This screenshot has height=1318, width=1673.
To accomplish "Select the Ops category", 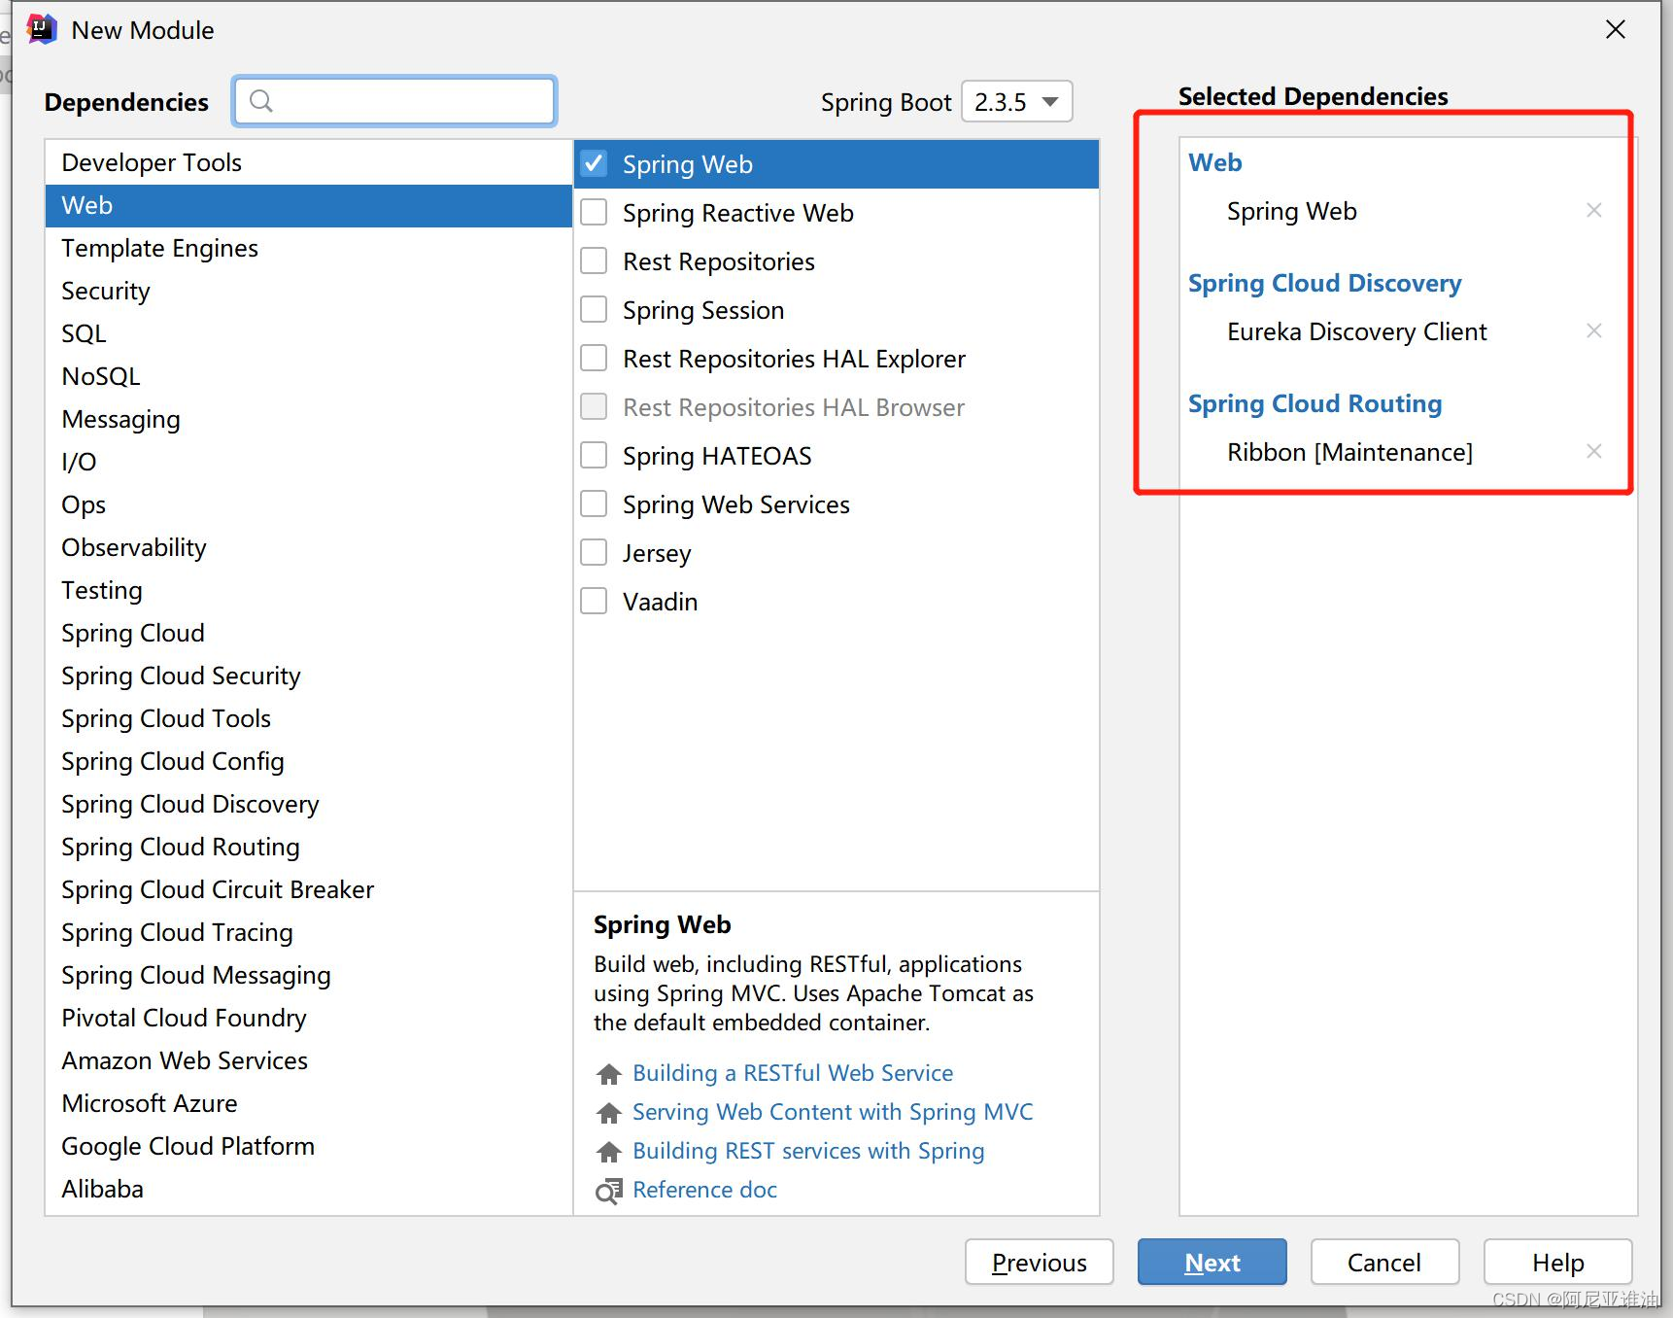I will 309,504.
